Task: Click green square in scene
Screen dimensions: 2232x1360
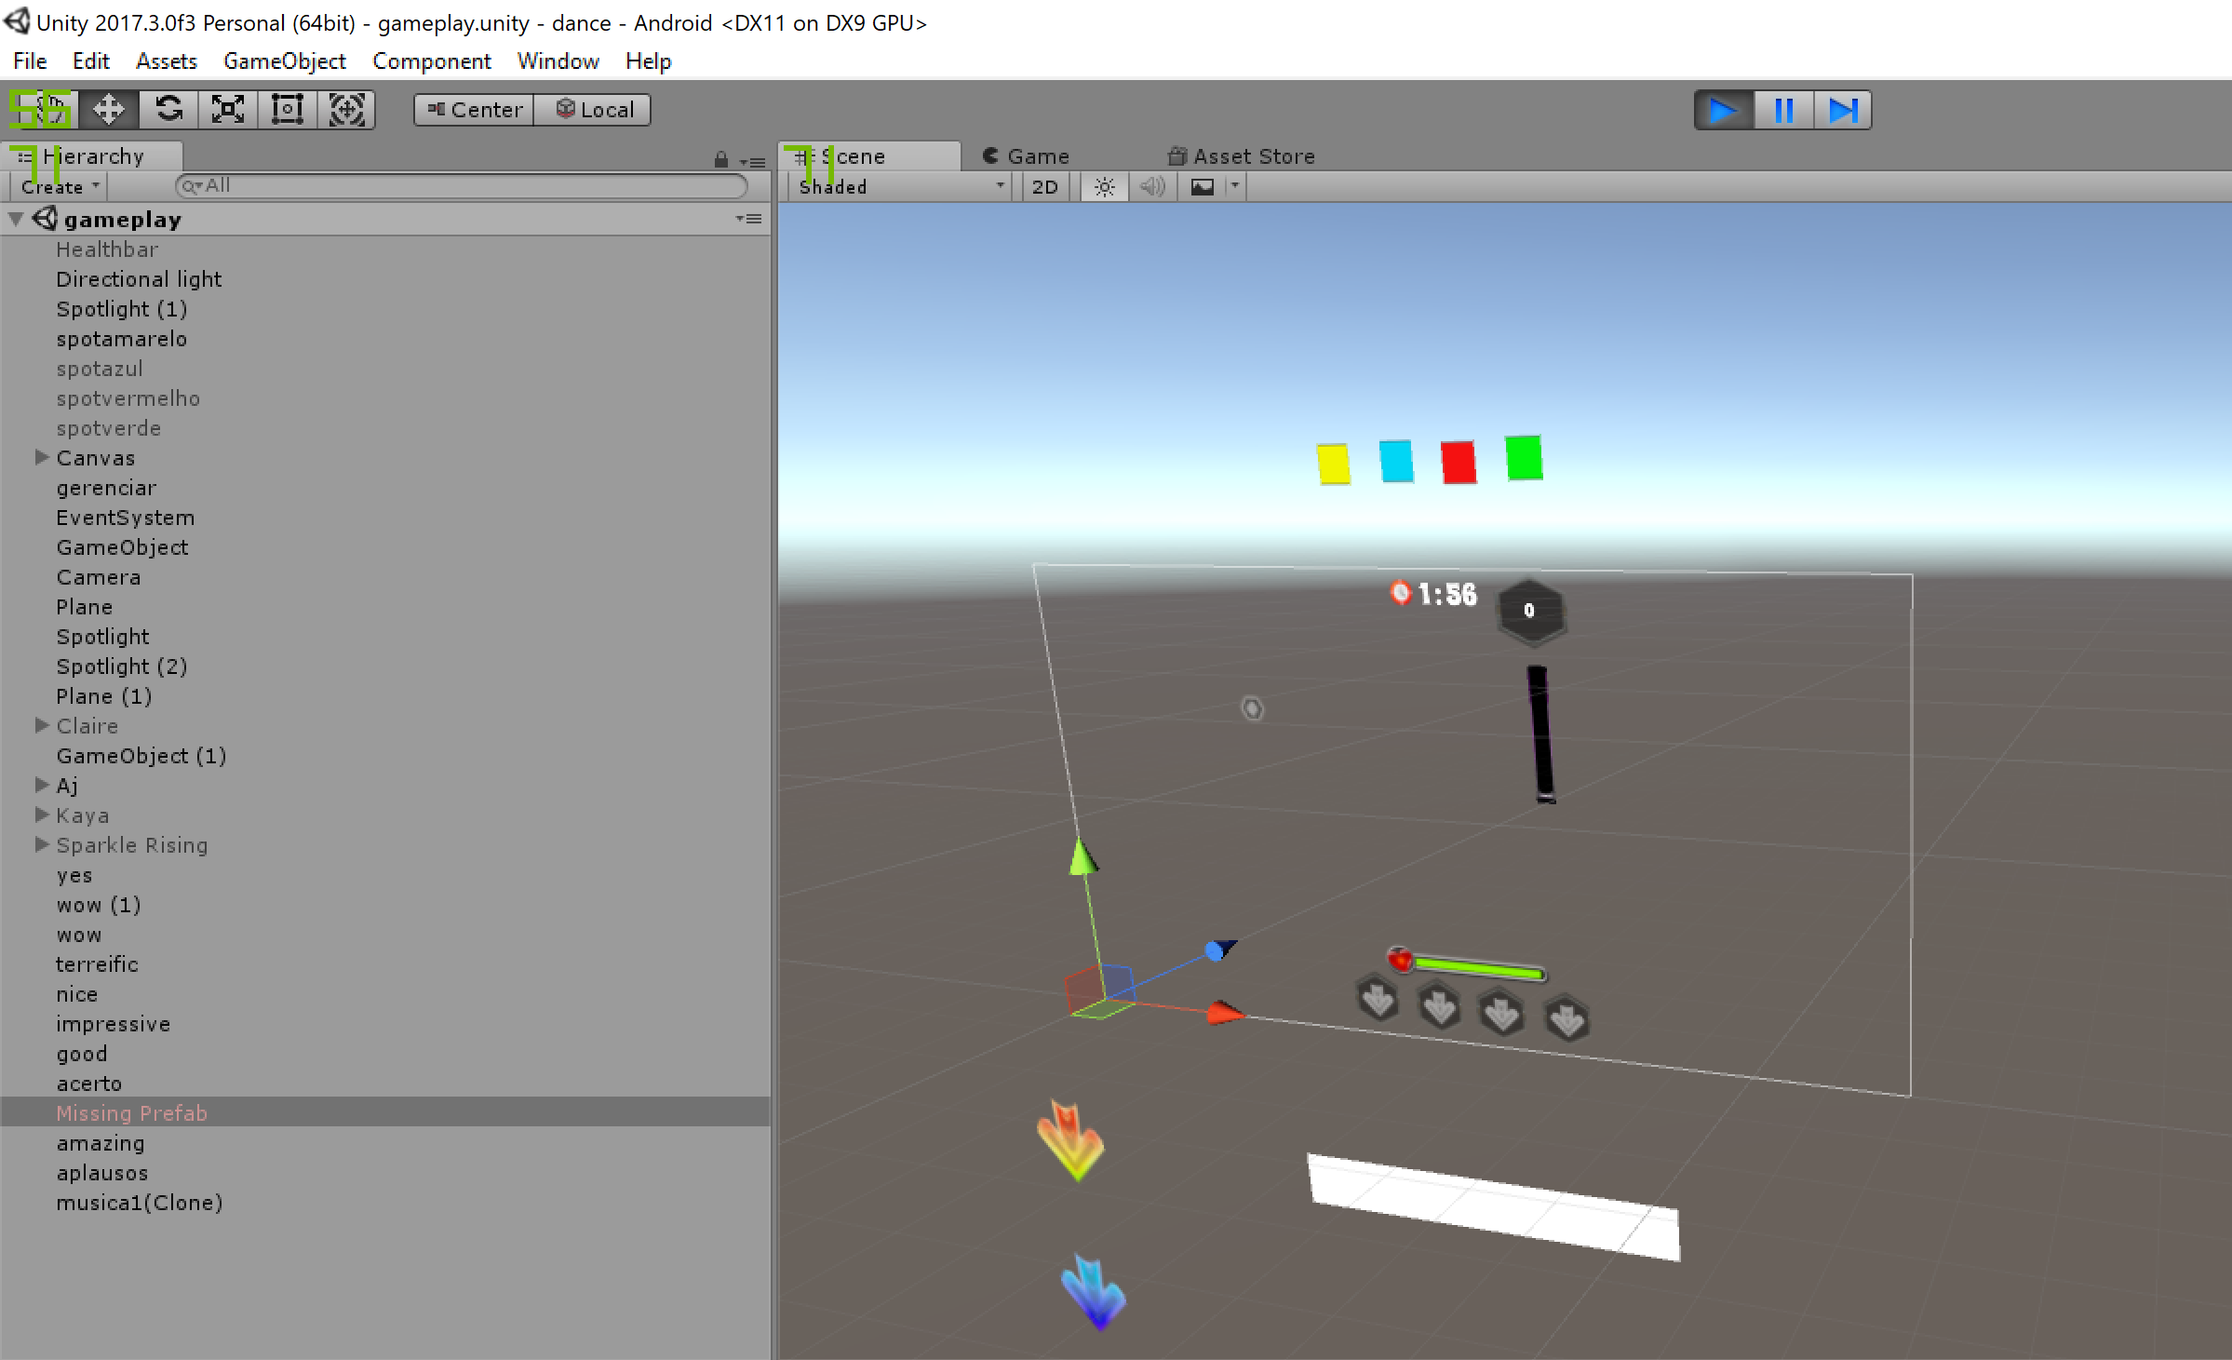Action: point(1524,458)
